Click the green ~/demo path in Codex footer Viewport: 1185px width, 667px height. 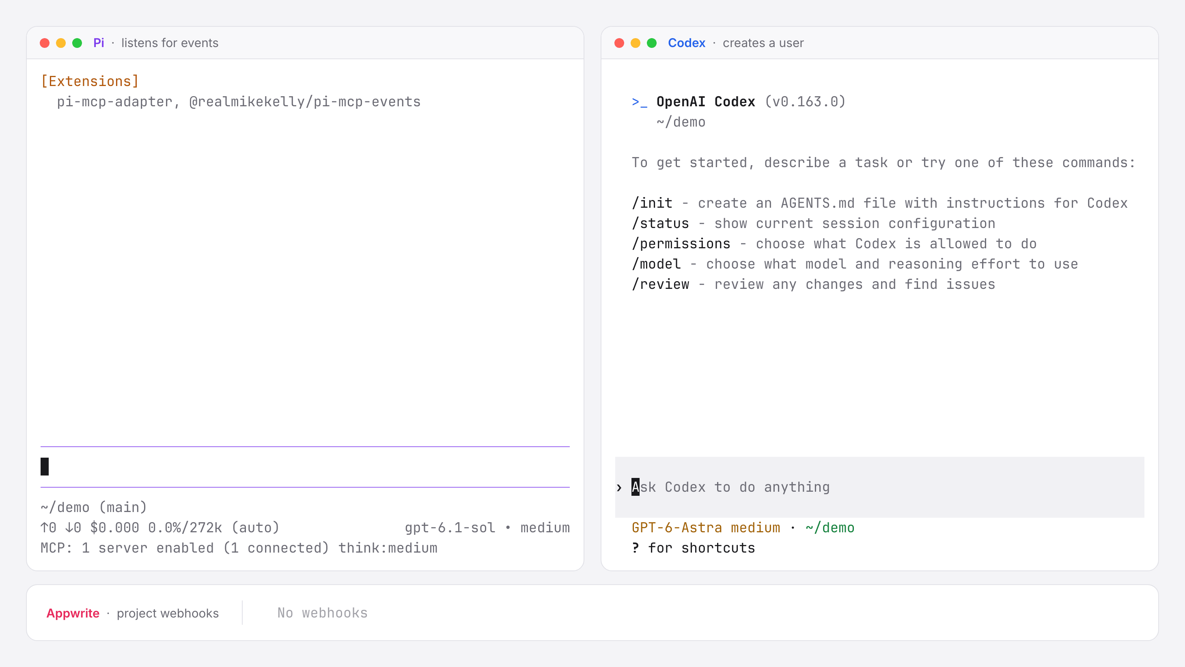click(830, 527)
